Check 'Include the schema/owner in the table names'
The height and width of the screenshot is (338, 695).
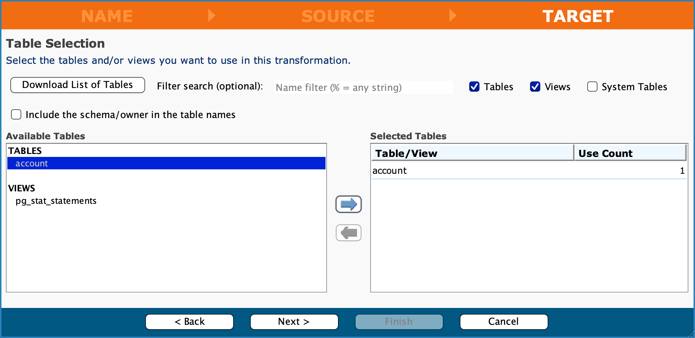point(16,114)
